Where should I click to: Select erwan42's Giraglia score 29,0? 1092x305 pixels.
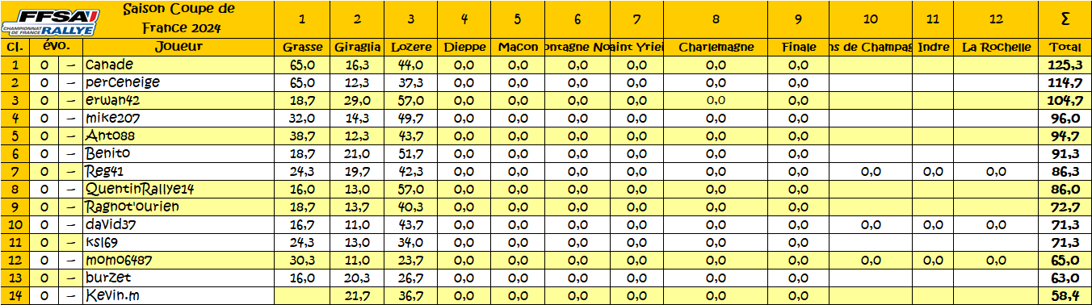[357, 100]
